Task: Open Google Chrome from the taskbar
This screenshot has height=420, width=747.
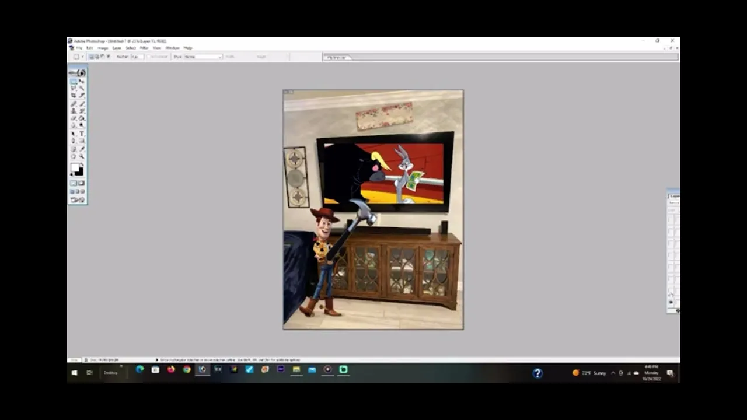Action: [187, 369]
